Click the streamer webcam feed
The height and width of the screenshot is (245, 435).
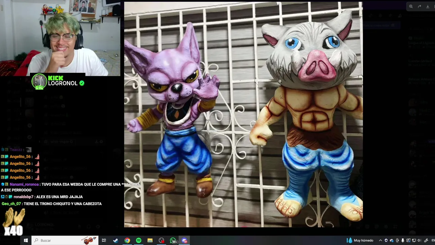[60, 38]
